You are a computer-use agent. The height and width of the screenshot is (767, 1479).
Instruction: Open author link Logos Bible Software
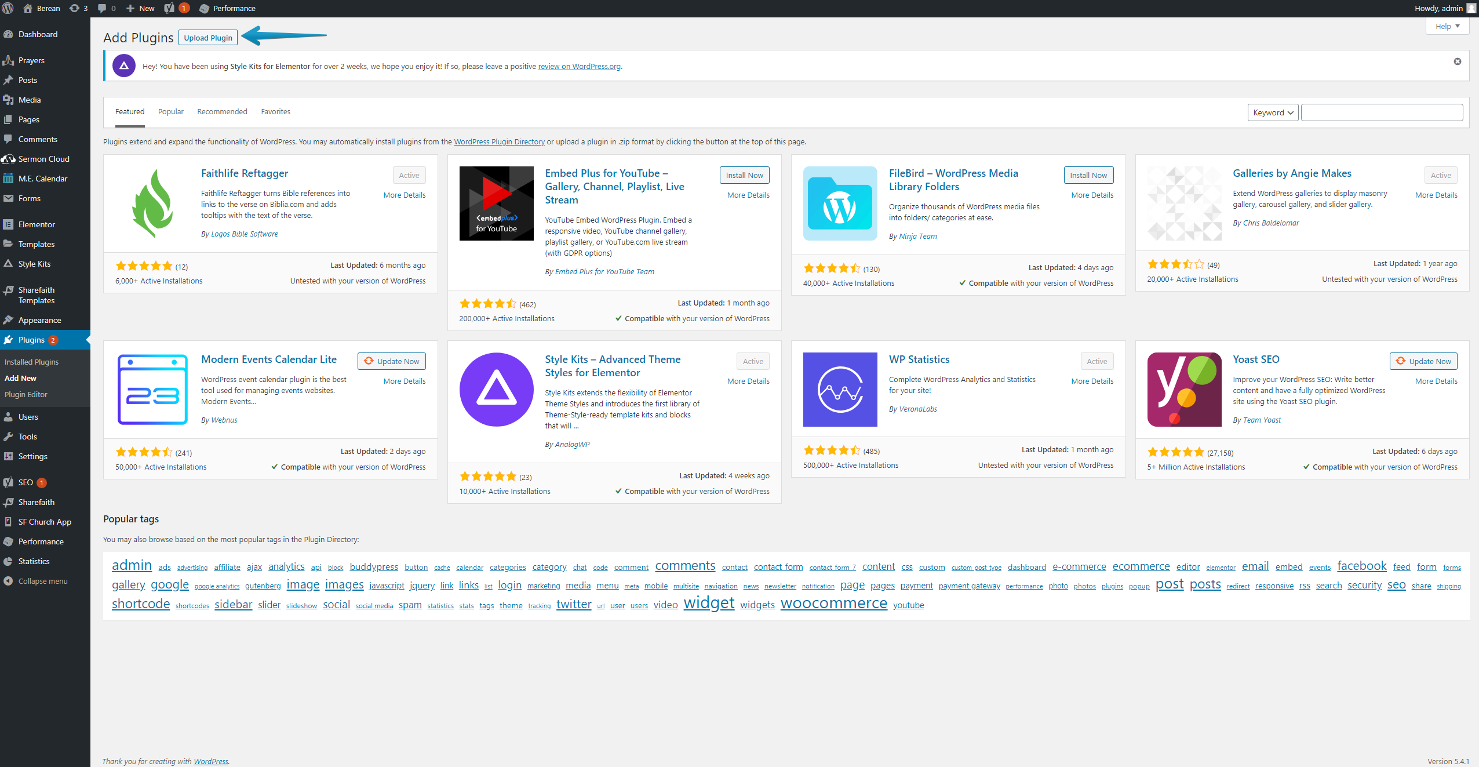[x=245, y=234]
